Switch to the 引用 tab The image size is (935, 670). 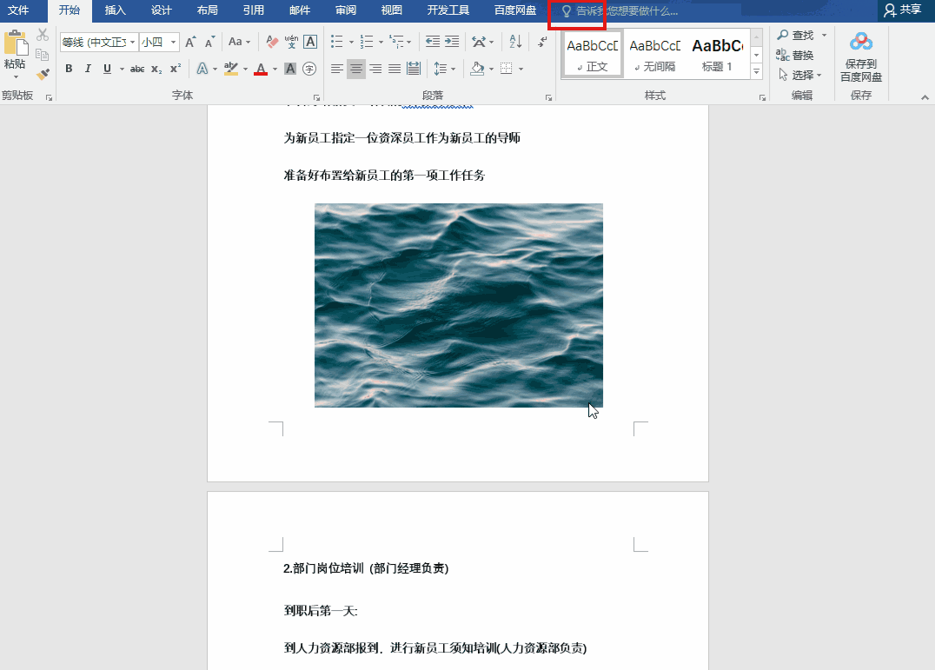(254, 10)
